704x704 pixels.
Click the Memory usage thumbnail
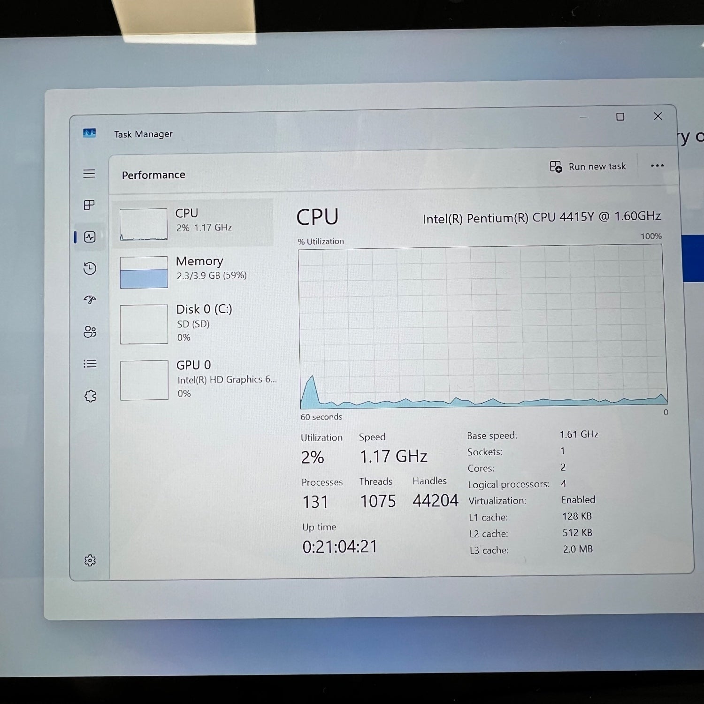[x=144, y=272]
